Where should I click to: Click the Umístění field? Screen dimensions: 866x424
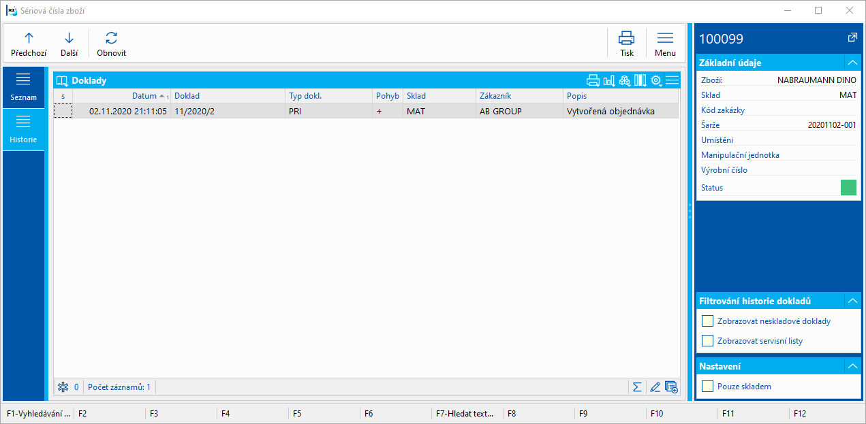pos(779,140)
